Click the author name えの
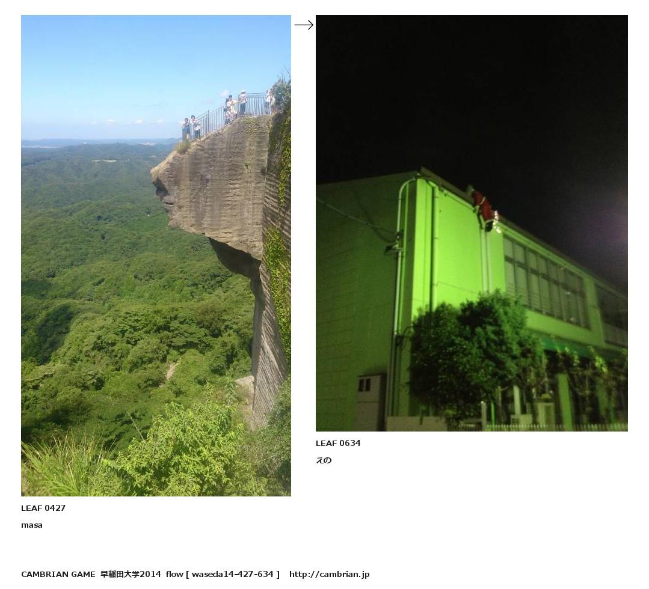This screenshot has height=589, width=649. [x=324, y=460]
